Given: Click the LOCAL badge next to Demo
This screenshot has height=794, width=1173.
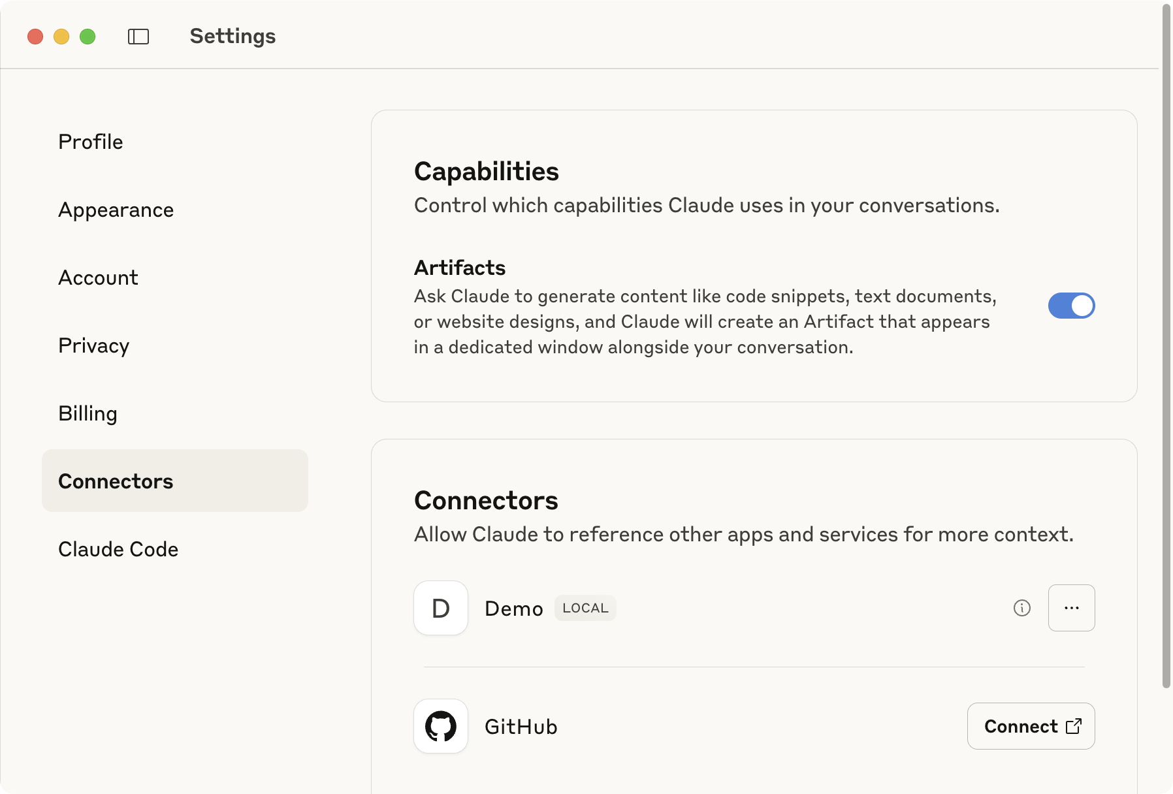Looking at the screenshot, I should pos(585,608).
